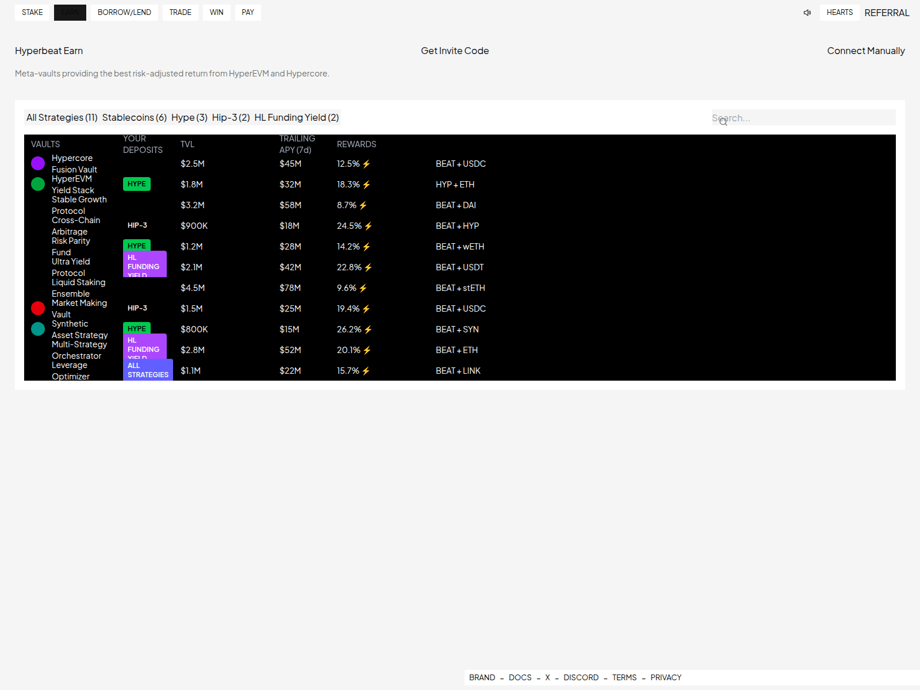Click Get Invite Code
The height and width of the screenshot is (690, 920).
(x=454, y=51)
